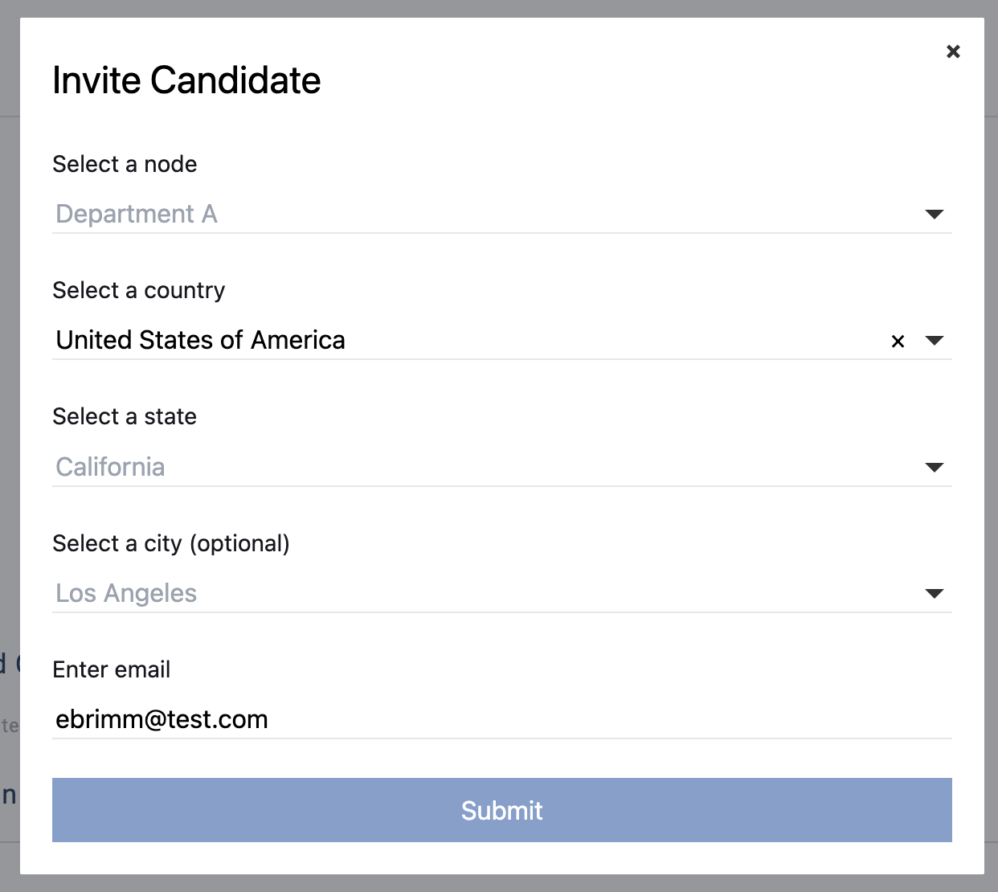Viewport: 998px width, 892px height.
Task: Clear the United States of America selection
Action: click(x=898, y=342)
